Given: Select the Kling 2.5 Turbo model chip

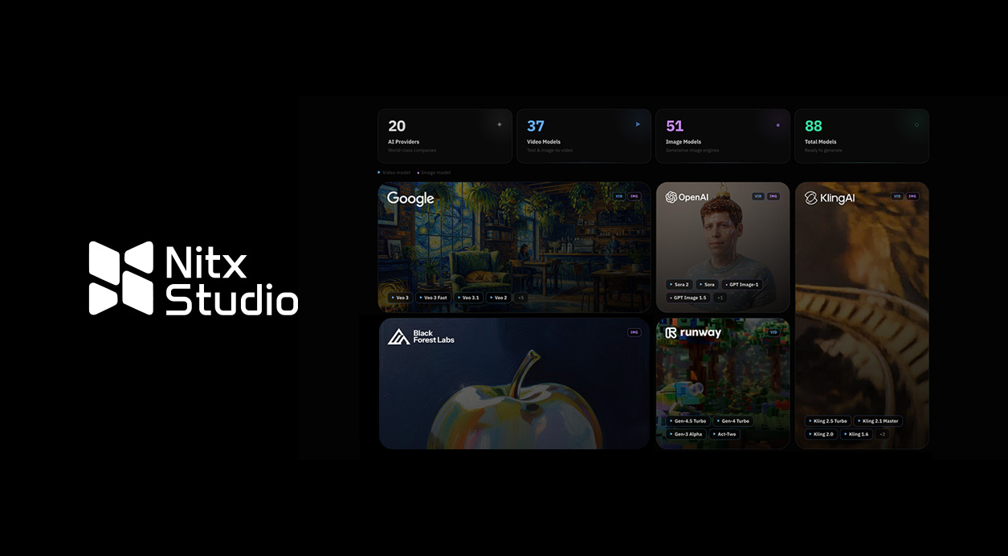Looking at the screenshot, I should point(828,420).
